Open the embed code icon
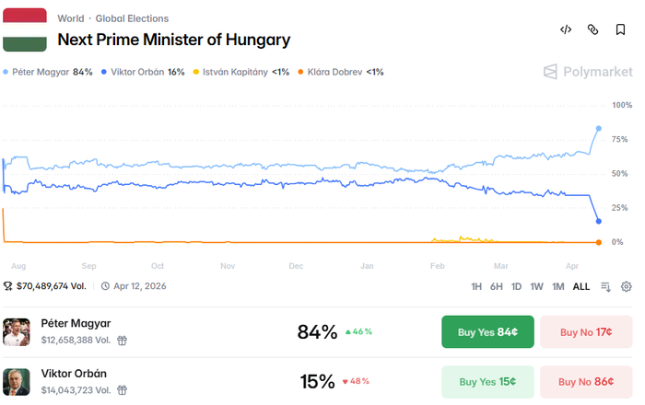This screenshot has width=645, height=405. tap(566, 29)
